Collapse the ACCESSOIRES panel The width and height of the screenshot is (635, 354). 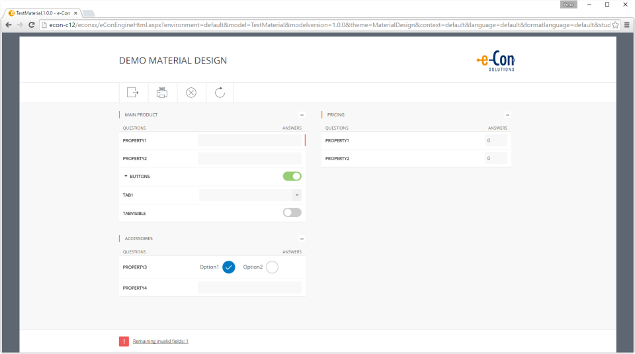302,239
